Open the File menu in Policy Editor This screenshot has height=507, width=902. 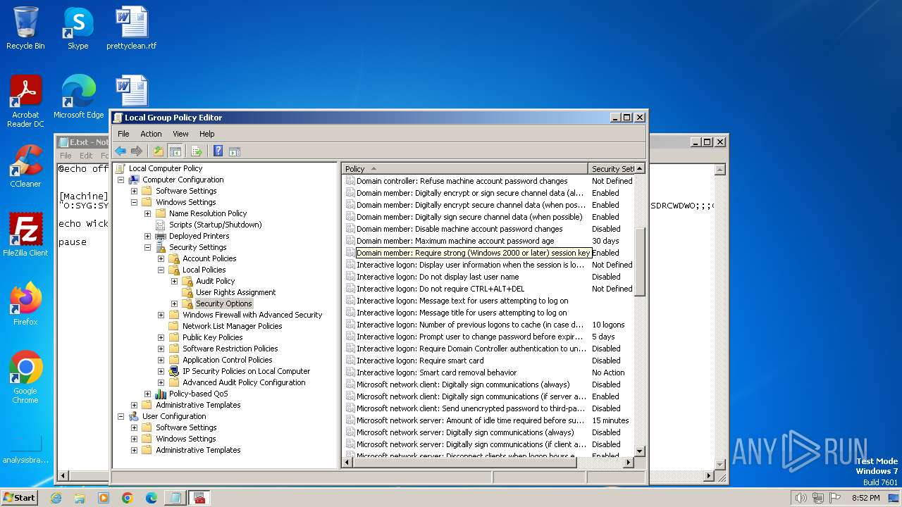(123, 134)
